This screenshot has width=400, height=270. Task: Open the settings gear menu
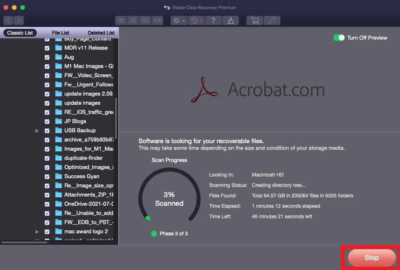point(179,20)
